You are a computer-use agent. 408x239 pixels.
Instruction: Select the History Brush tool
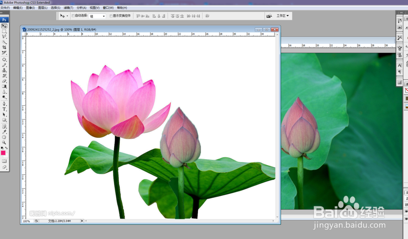coord(4,76)
